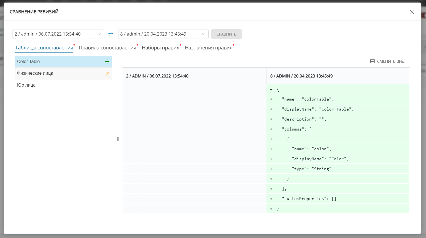
Task: Click the swap revisions arrows icon
Action: coord(110,34)
